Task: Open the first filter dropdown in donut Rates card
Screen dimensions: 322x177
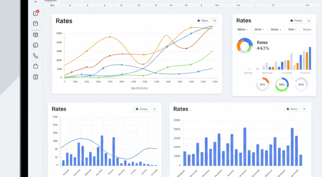Action: [x=243, y=30]
